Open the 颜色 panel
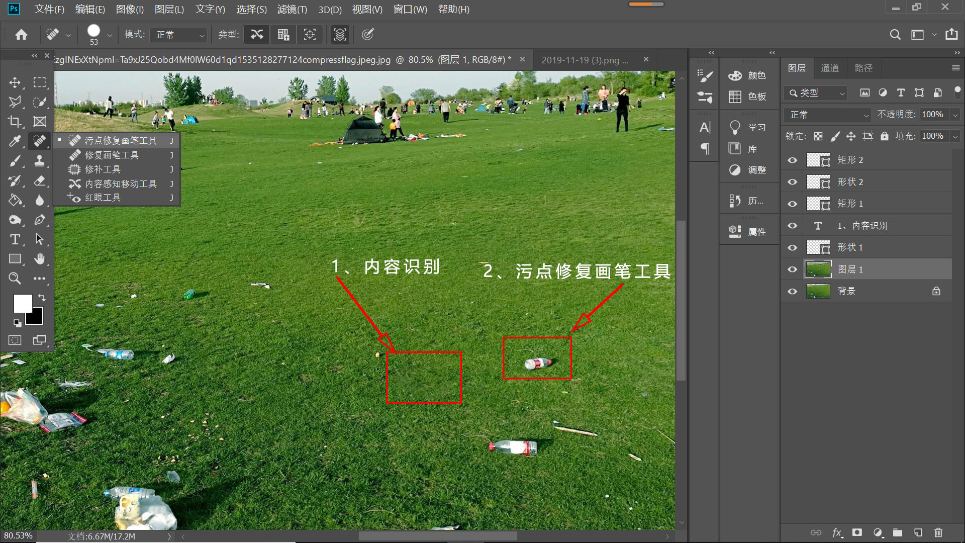965x543 pixels. (747, 75)
